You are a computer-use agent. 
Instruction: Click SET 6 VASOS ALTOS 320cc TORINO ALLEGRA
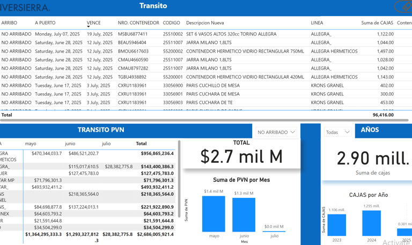click(x=231, y=34)
